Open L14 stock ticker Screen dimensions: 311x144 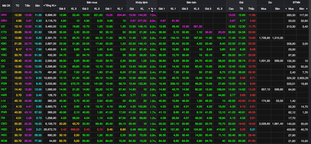[x=3, y=101]
